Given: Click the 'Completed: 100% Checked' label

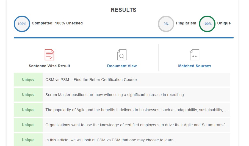Looking at the screenshot, I should click(x=57, y=23).
